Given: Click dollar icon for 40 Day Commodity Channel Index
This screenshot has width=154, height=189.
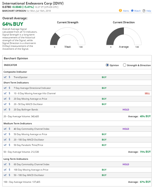Looking at the screenshot, I should click(x=9, y=129).
